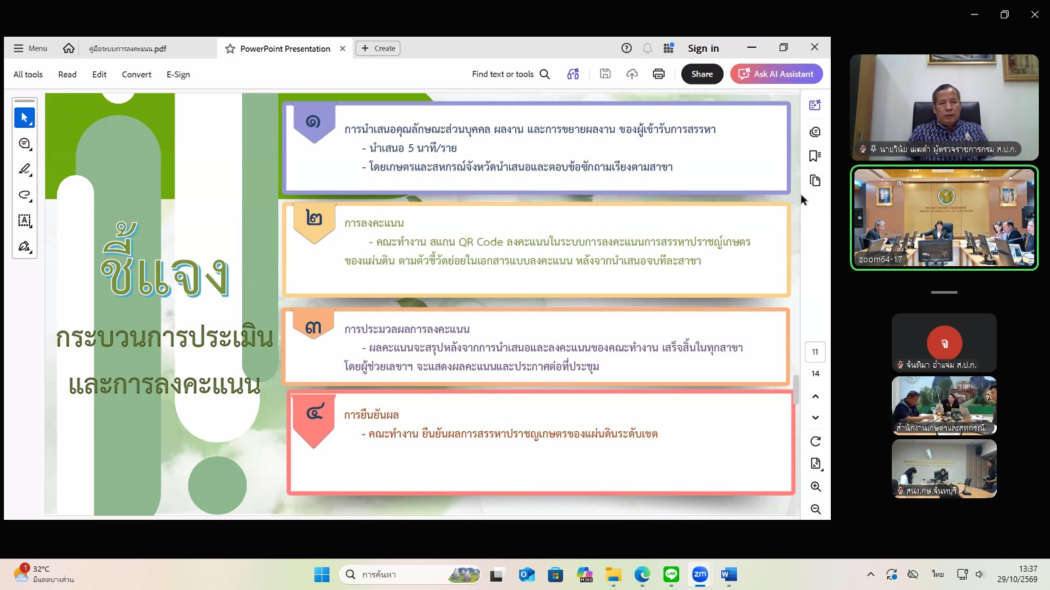Rotate the page with the rotate icon
1050x590 pixels.
coord(816,441)
